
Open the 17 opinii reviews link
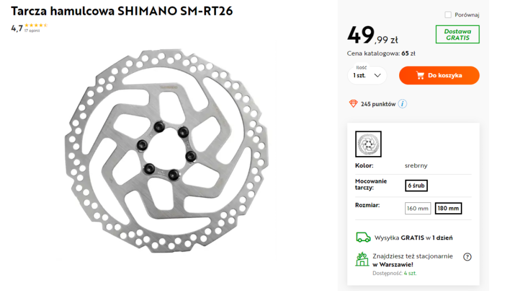point(32,31)
